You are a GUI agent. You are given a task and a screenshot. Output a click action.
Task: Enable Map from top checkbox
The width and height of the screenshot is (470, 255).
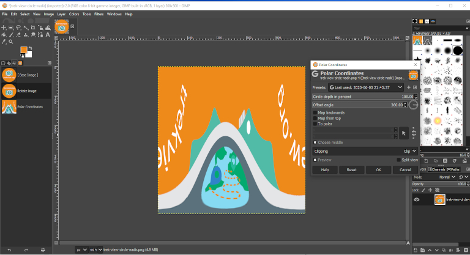coord(315,119)
